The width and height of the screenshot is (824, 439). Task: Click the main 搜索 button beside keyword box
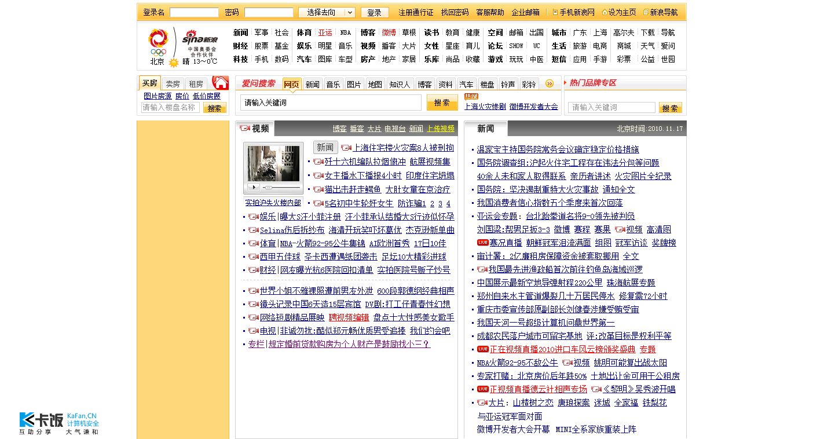point(442,103)
